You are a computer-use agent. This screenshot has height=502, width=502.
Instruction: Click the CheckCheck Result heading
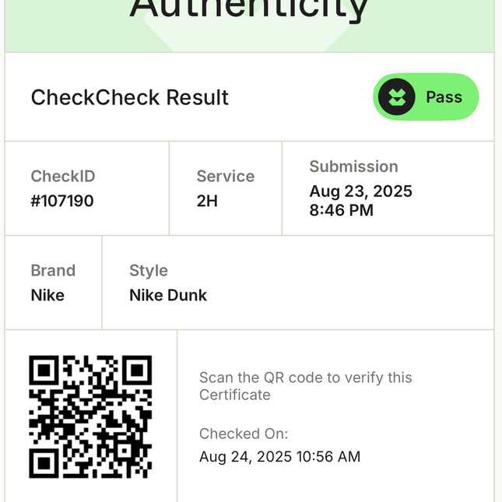click(x=129, y=98)
